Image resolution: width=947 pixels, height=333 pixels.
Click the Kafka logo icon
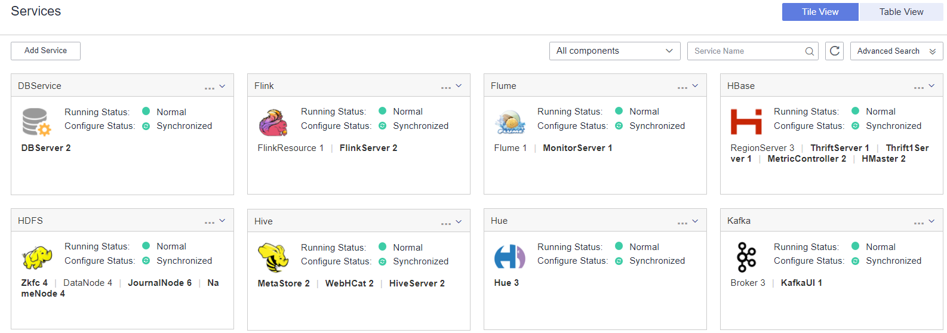[746, 257]
